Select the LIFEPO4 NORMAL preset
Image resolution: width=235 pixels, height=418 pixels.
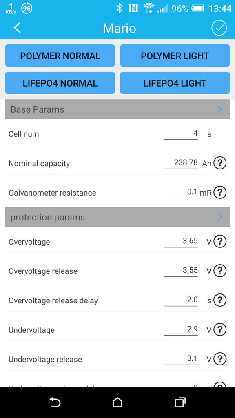60,83
